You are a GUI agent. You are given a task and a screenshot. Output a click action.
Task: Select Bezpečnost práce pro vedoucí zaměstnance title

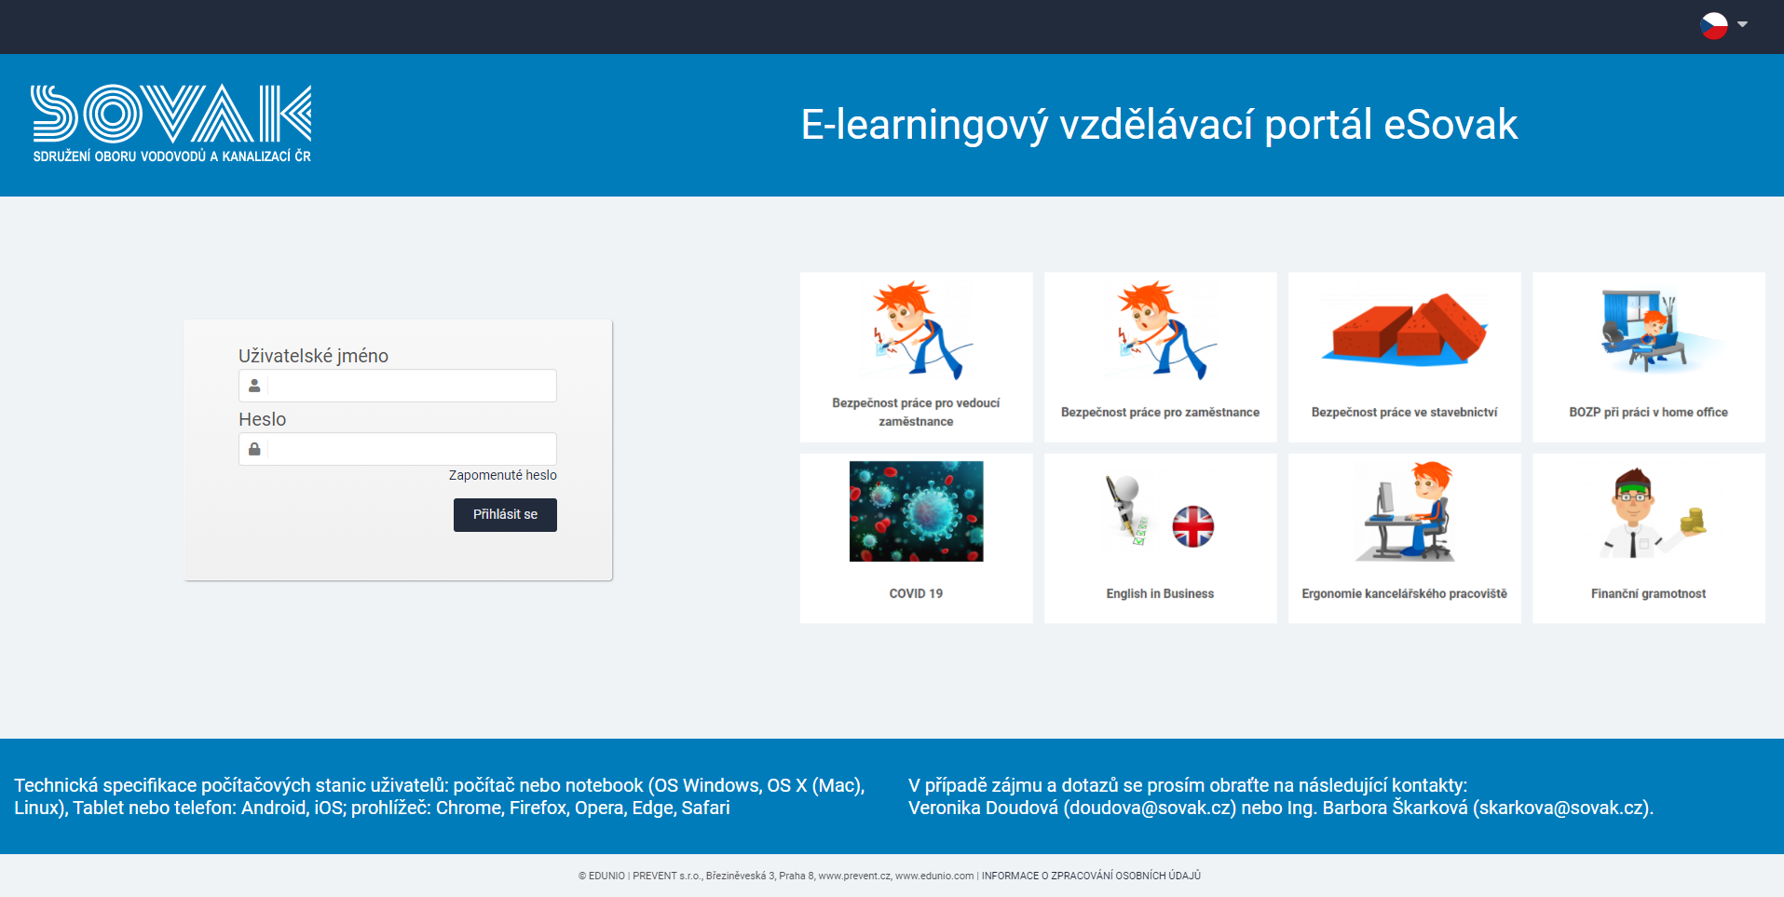click(917, 413)
